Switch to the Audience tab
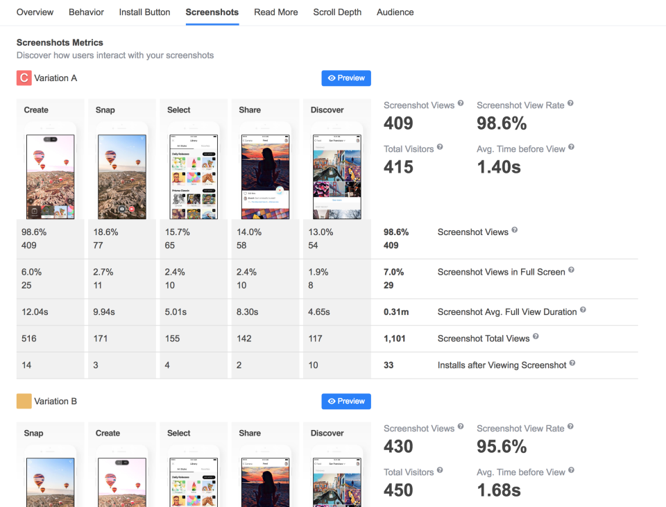 coord(395,12)
